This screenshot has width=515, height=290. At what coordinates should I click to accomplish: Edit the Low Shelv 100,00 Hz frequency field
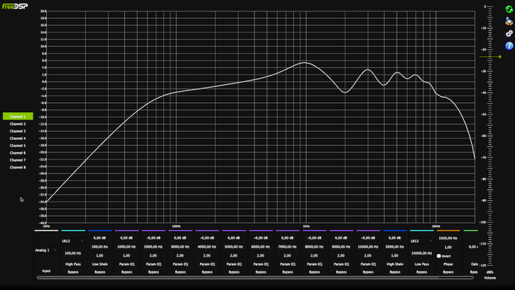click(100, 247)
